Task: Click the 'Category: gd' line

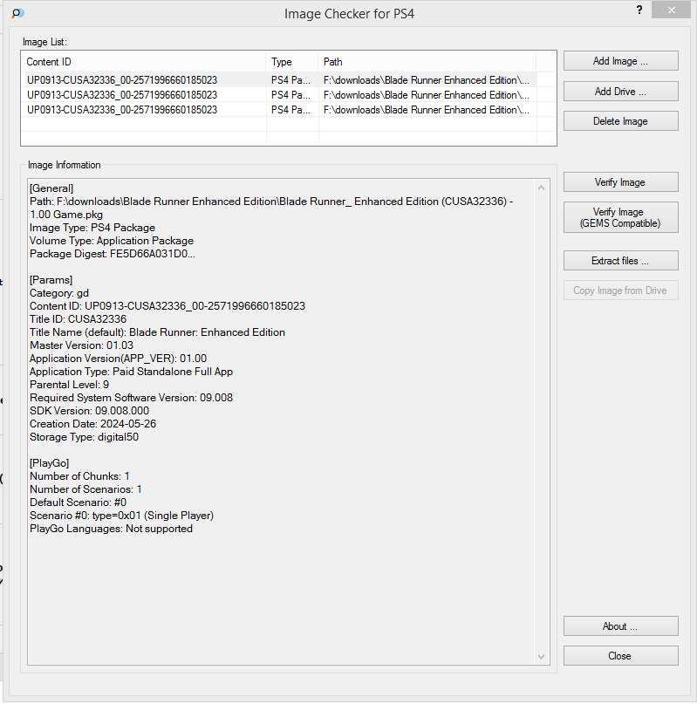Action: 58,293
